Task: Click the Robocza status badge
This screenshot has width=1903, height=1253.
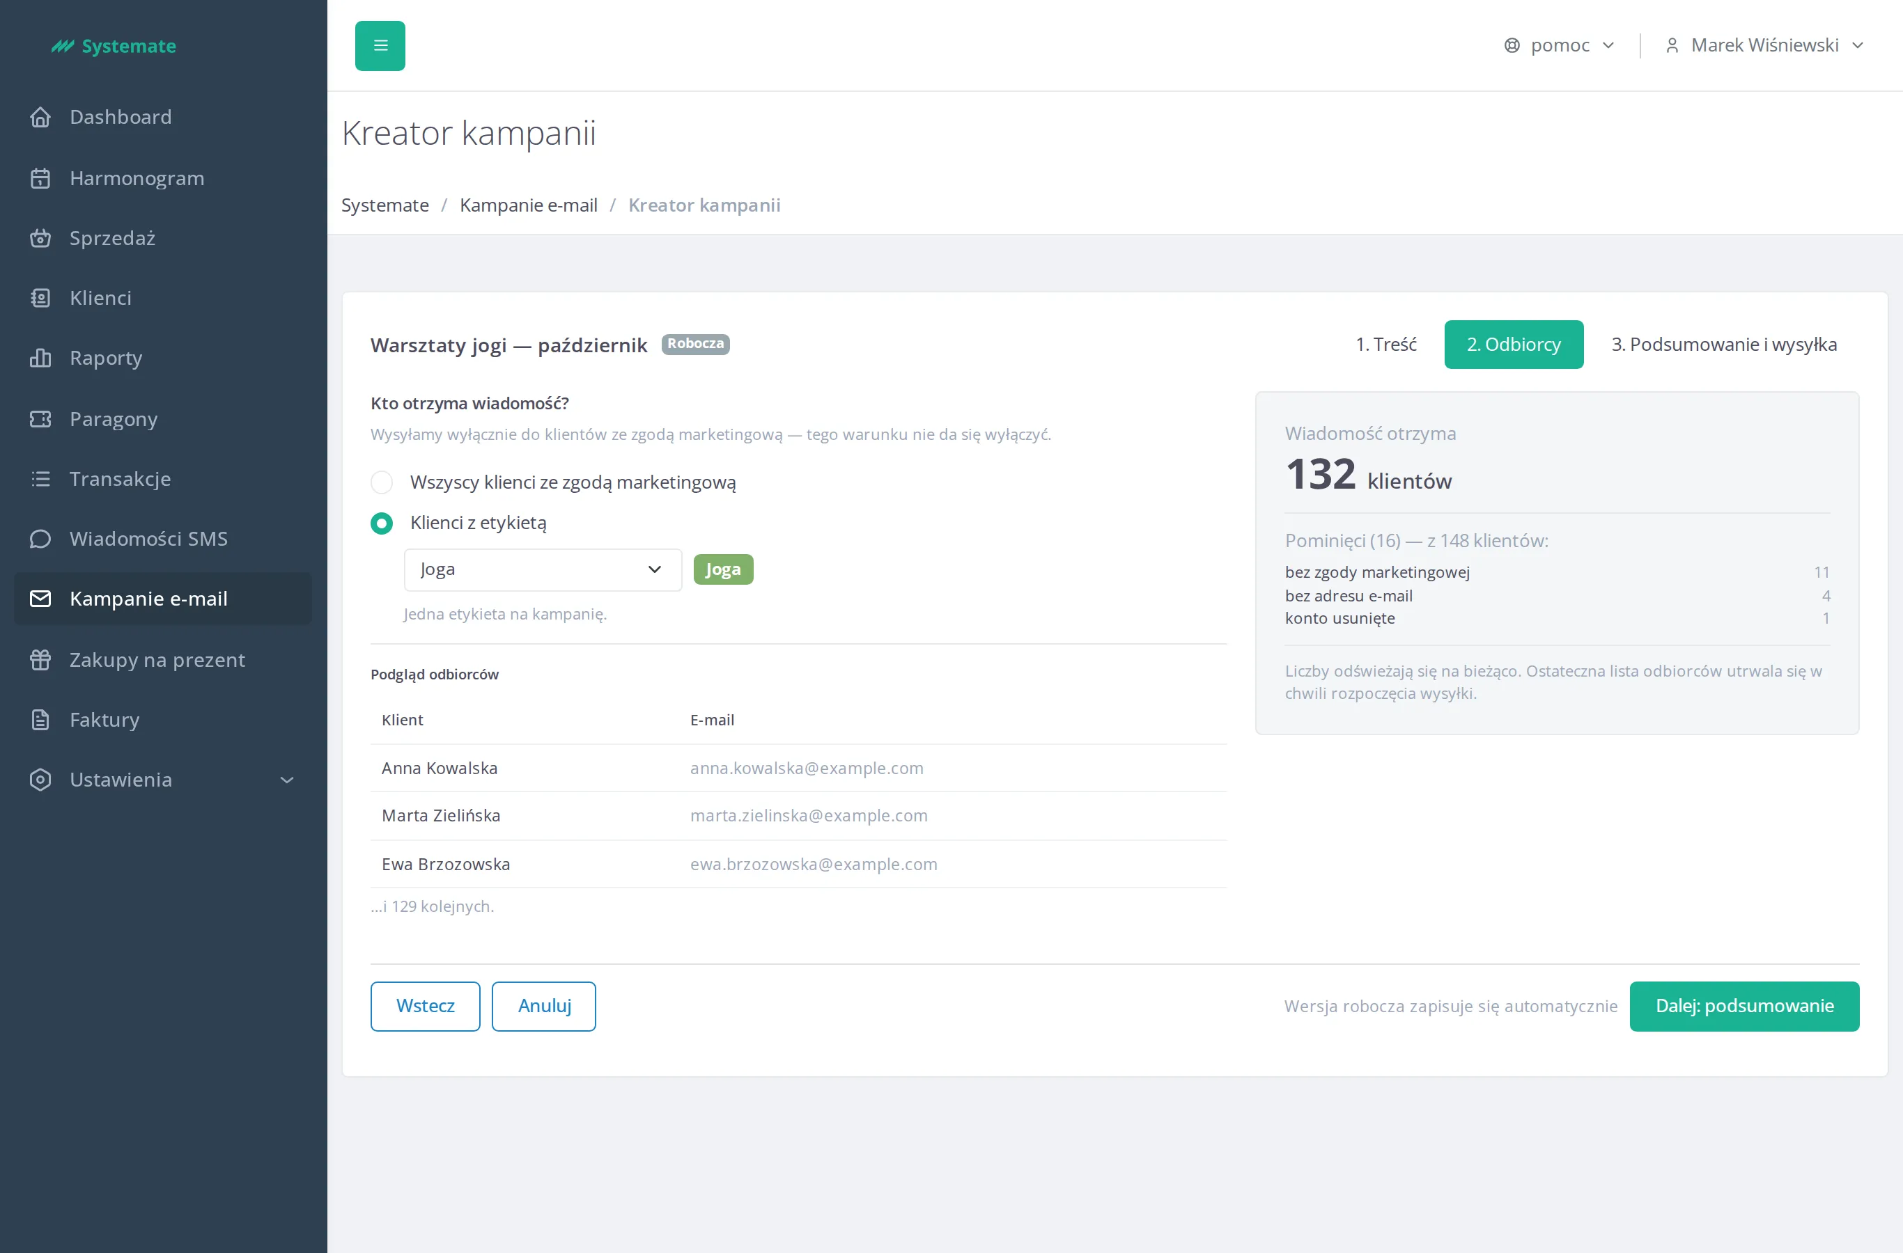Action: click(695, 345)
